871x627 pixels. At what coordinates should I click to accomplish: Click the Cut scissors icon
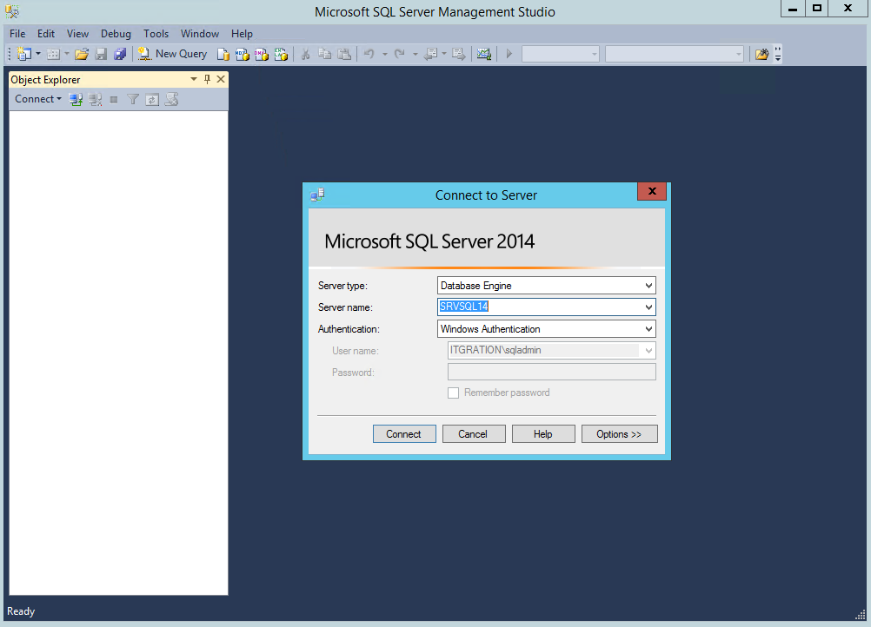point(305,54)
